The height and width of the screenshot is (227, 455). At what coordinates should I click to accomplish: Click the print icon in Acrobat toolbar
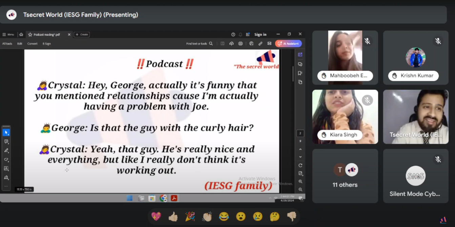click(x=241, y=44)
